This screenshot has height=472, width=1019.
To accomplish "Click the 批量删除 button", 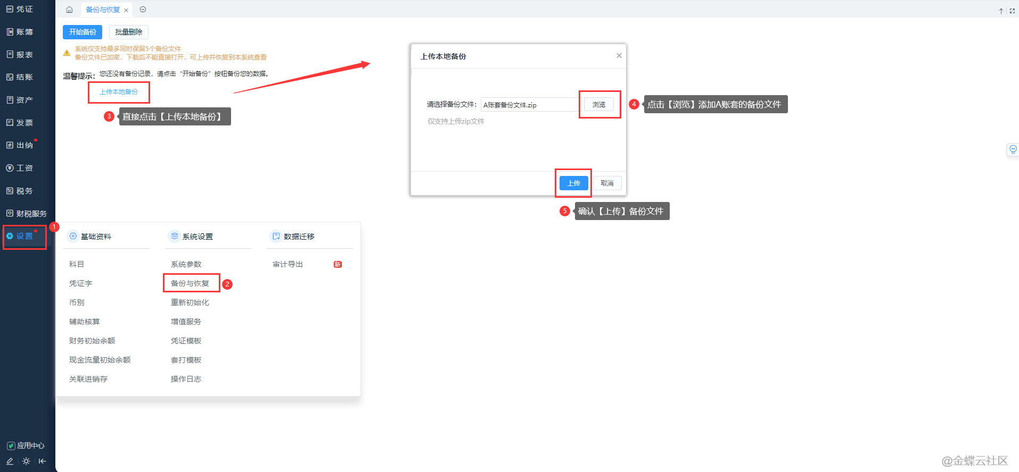I will tap(129, 32).
